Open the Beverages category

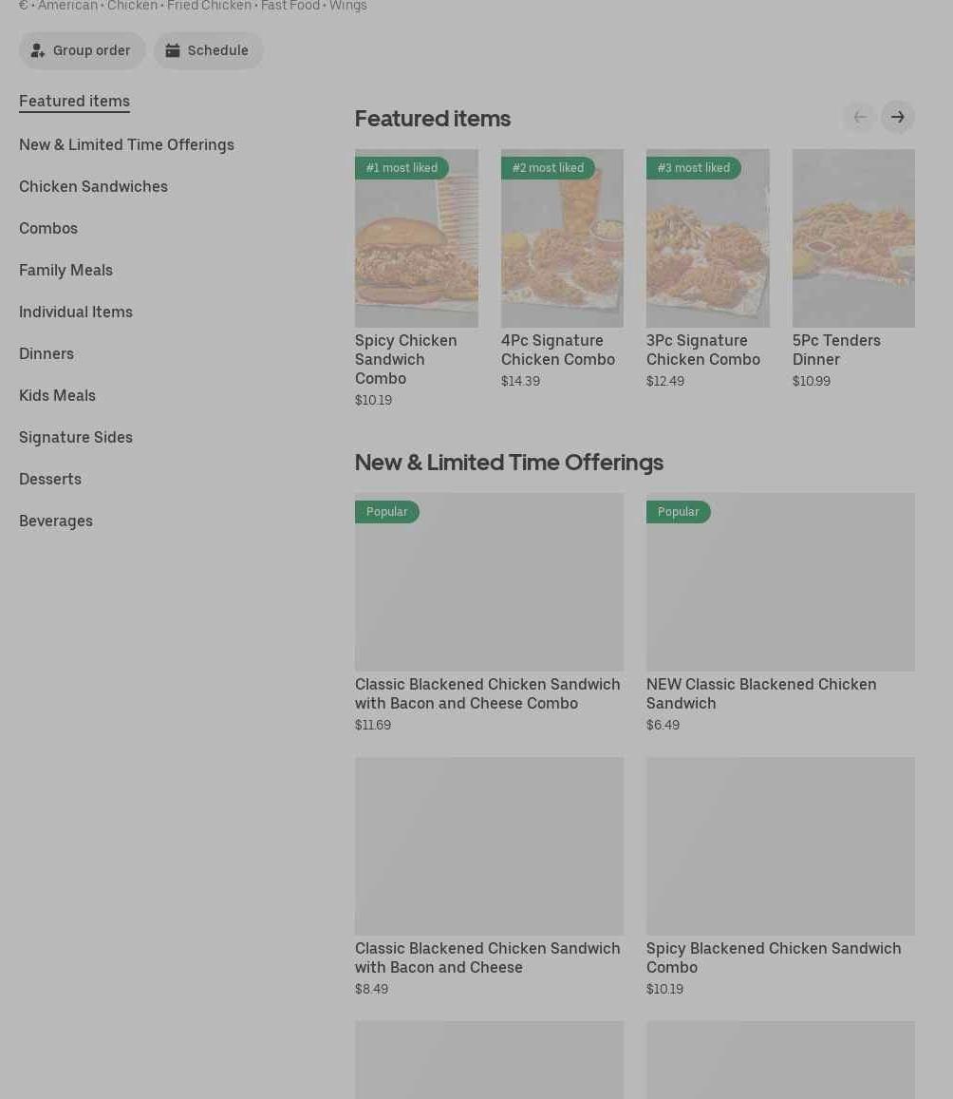(56, 521)
